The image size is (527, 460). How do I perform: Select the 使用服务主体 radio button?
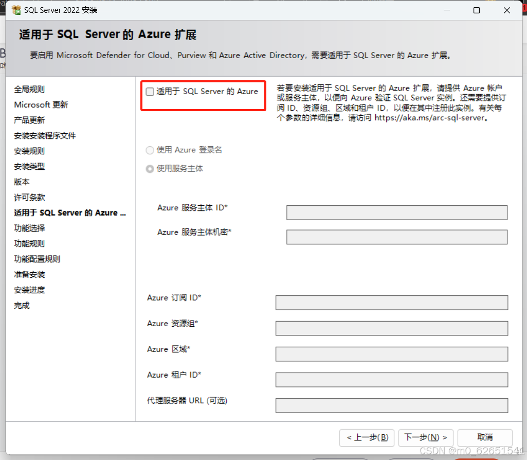click(x=150, y=169)
